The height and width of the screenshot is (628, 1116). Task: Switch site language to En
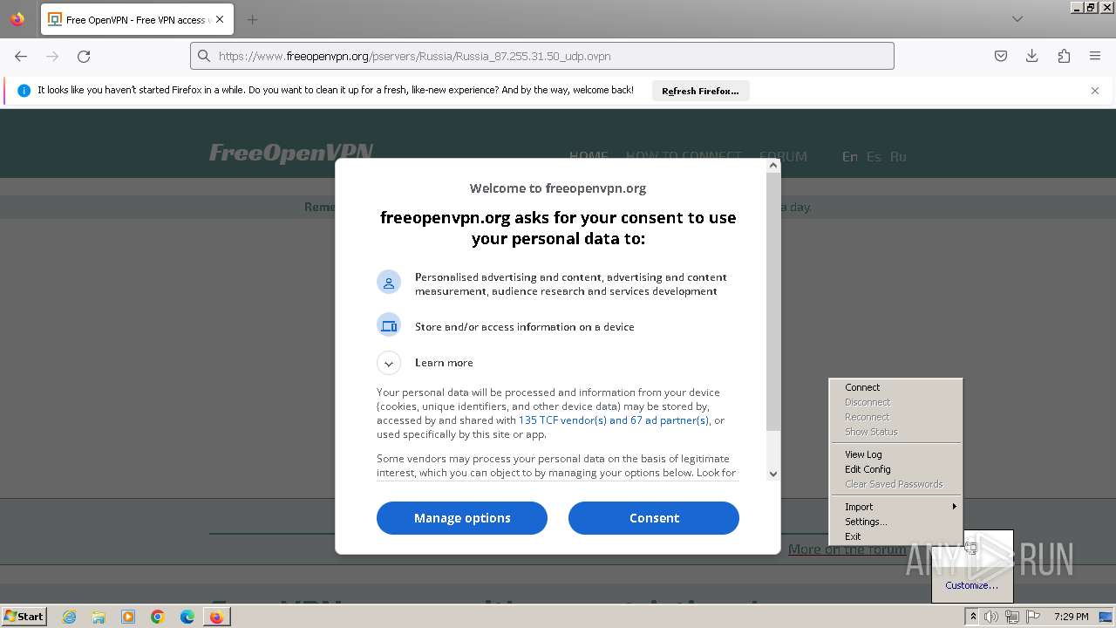tap(850, 157)
